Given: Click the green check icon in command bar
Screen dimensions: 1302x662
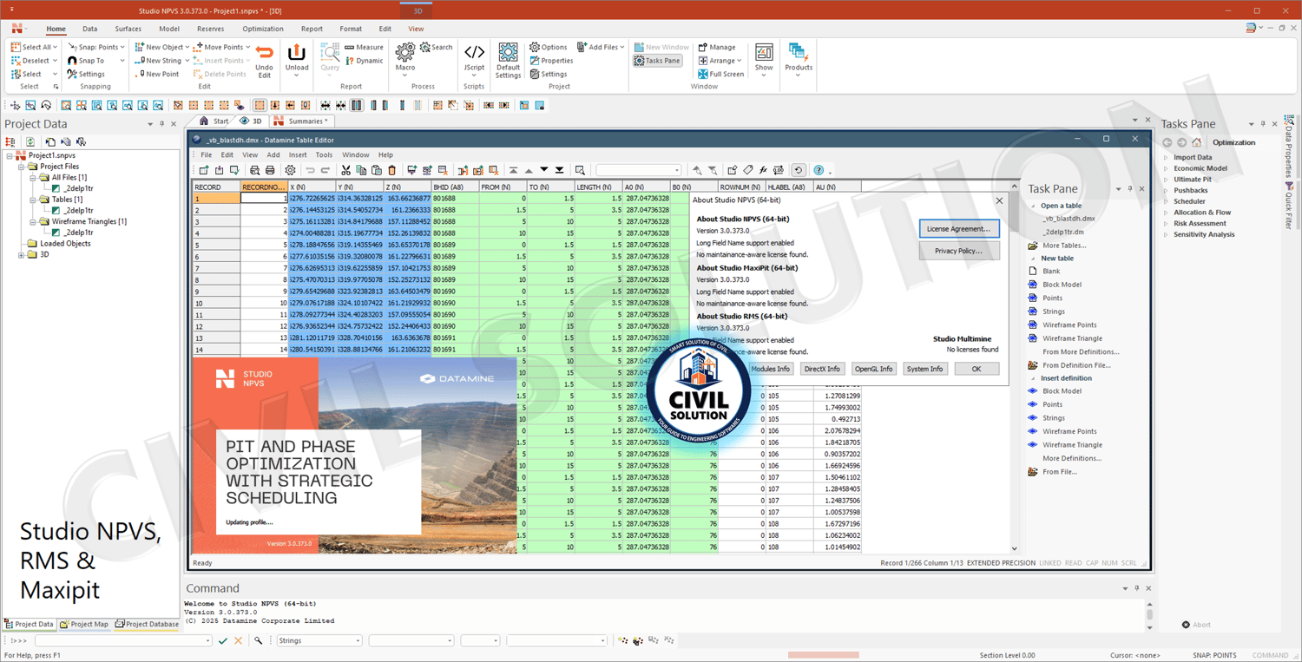Looking at the screenshot, I should 223,640.
